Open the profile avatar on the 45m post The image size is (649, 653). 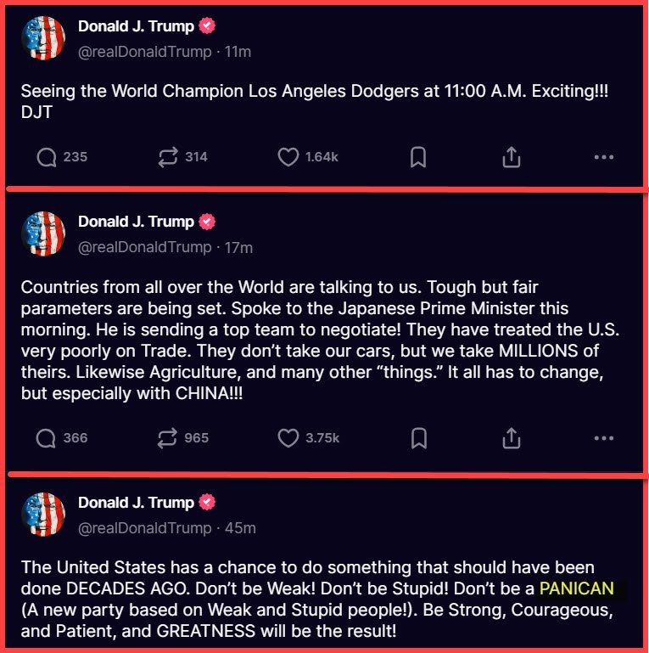click(x=42, y=514)
